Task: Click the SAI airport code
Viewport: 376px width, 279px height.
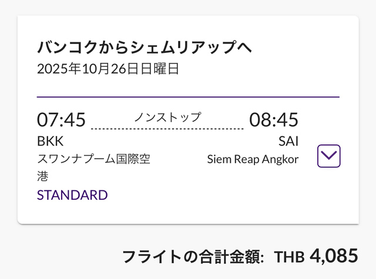Action: point(288,142)
